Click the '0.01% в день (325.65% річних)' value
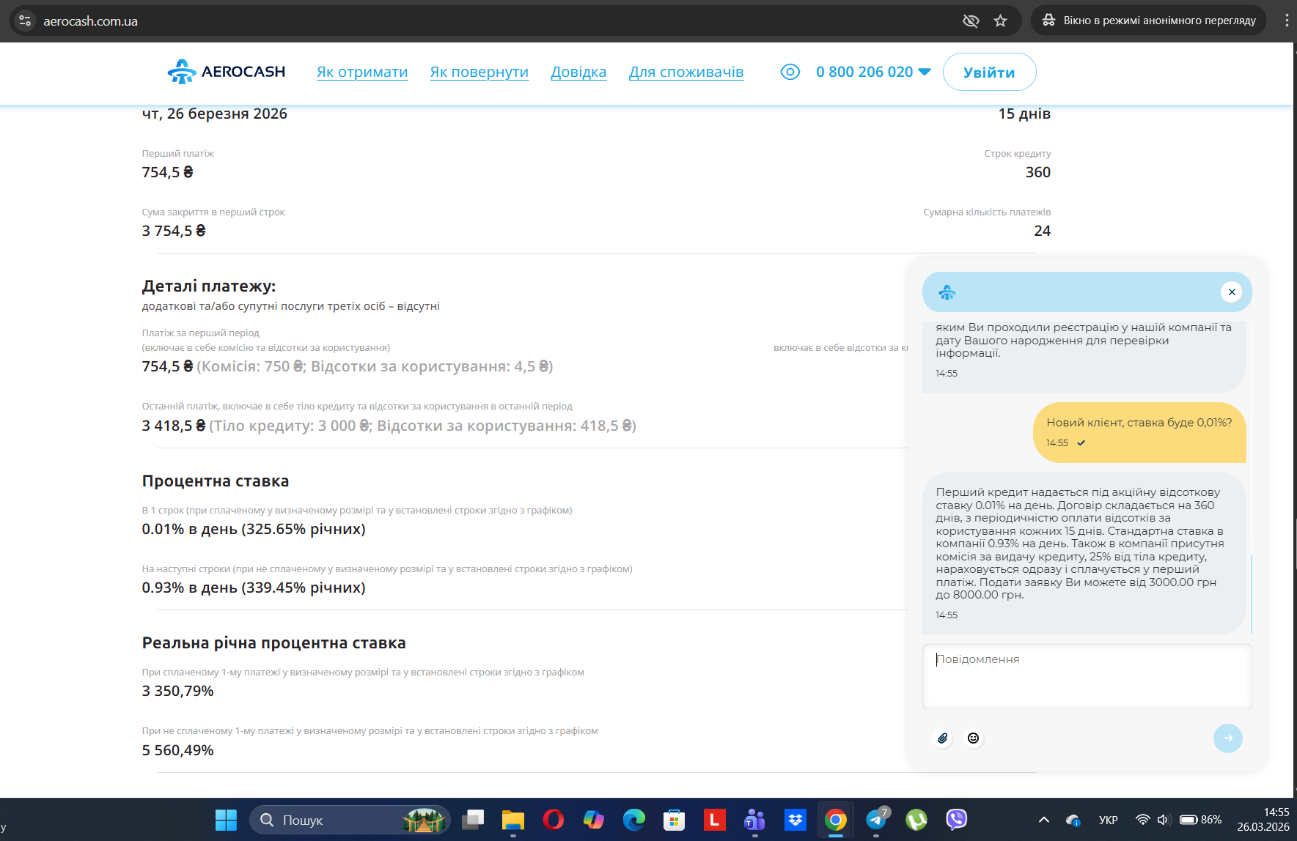 [x=254, y=529]
